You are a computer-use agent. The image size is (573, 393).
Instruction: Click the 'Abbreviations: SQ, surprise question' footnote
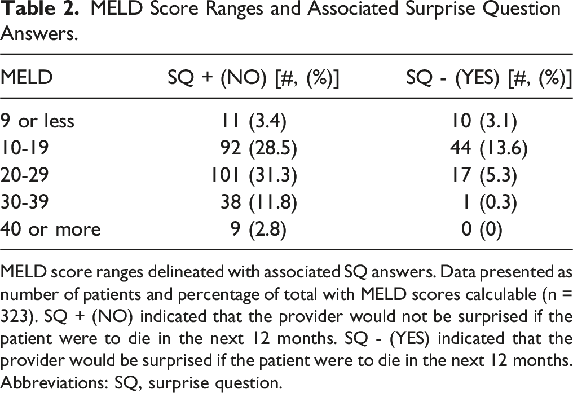pos(142,383)
